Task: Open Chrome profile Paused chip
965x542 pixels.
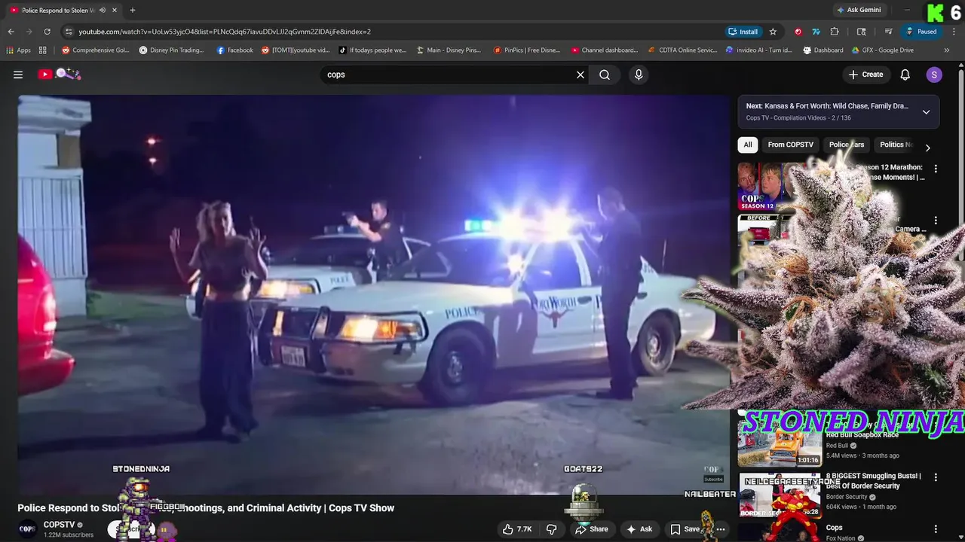Action: coord(921,32)
